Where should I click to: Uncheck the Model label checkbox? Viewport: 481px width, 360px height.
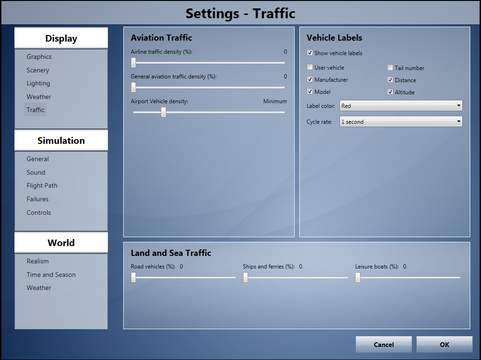[x=310, y=92]
